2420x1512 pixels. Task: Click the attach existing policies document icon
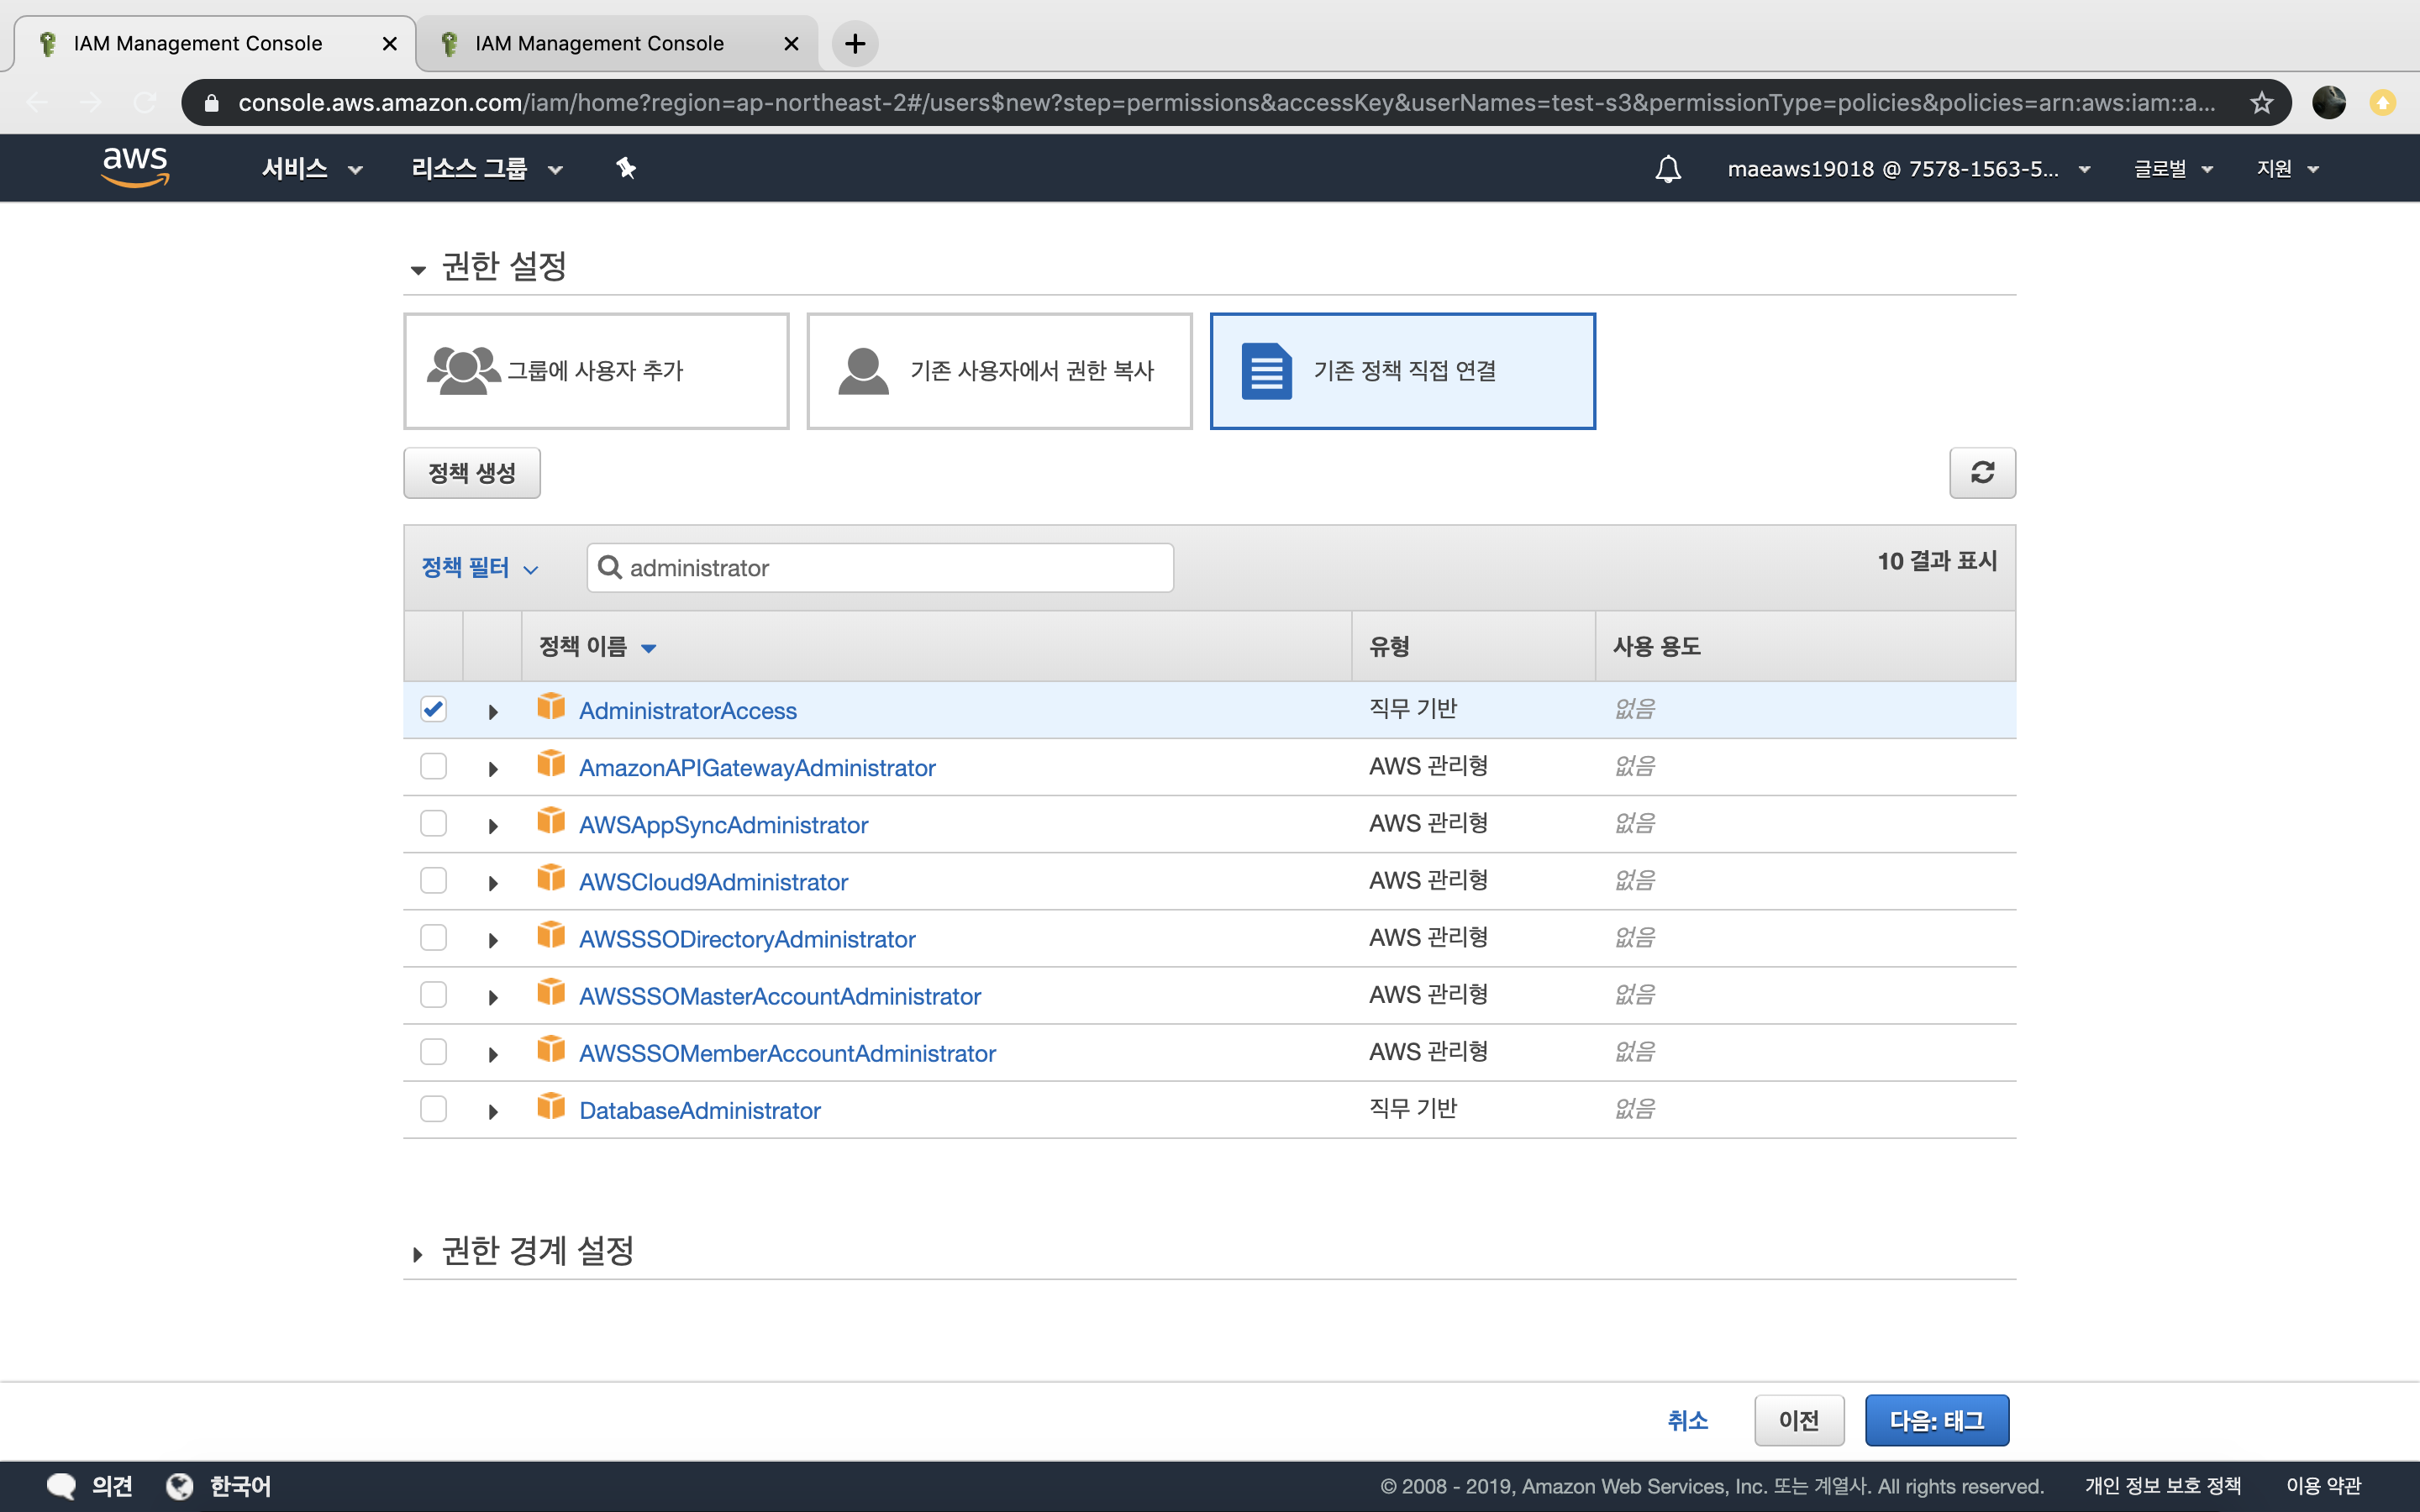(x=1266, y=371)
